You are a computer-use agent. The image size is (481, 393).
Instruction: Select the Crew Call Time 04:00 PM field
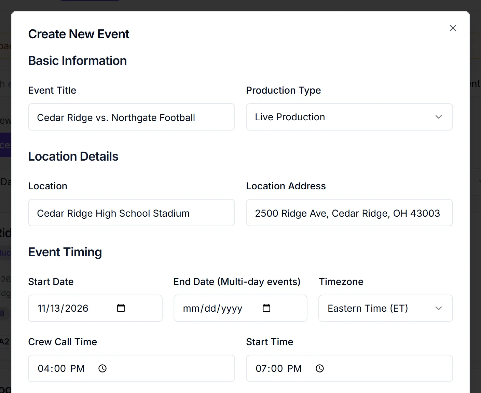(132, 368)
